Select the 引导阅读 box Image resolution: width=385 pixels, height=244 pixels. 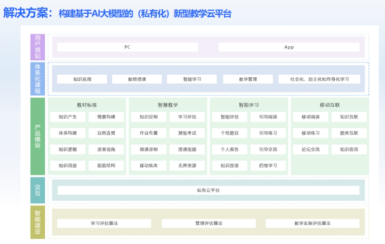(x=268, y=117)
